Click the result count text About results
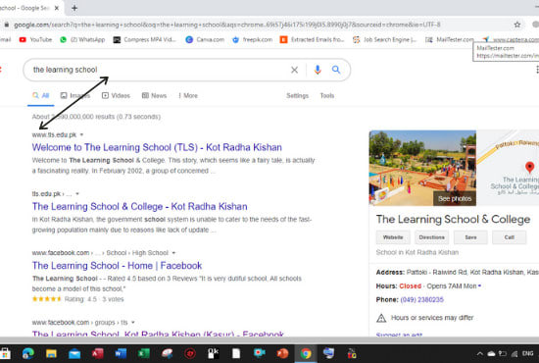This screenshot has height=363, width=539. (96, 117)
